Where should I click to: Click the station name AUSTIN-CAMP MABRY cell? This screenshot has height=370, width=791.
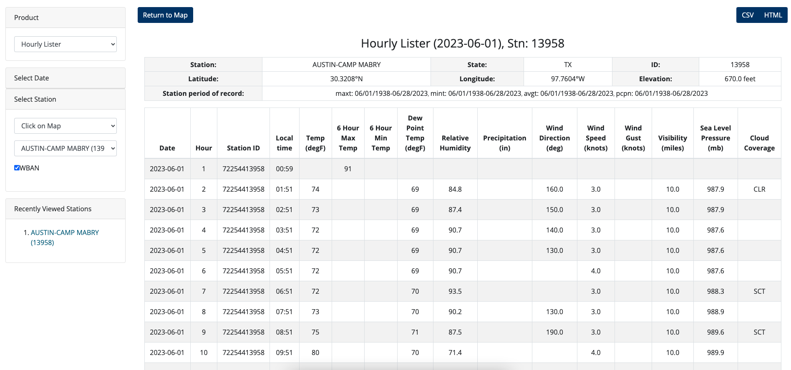coord(346,65)
